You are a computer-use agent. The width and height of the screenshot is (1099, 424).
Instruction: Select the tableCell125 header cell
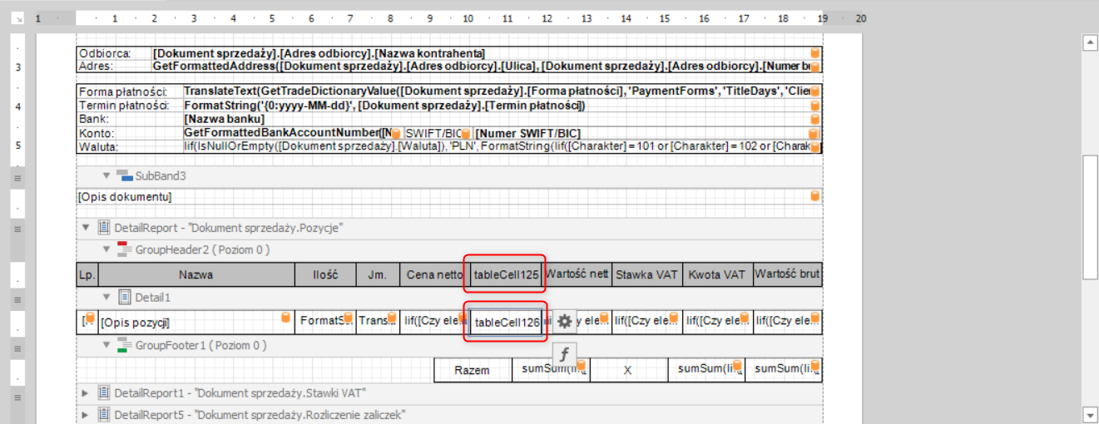point(506,274)
